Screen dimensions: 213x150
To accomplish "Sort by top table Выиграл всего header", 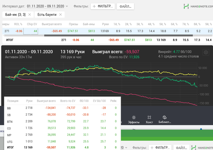I will pos(52,24).
